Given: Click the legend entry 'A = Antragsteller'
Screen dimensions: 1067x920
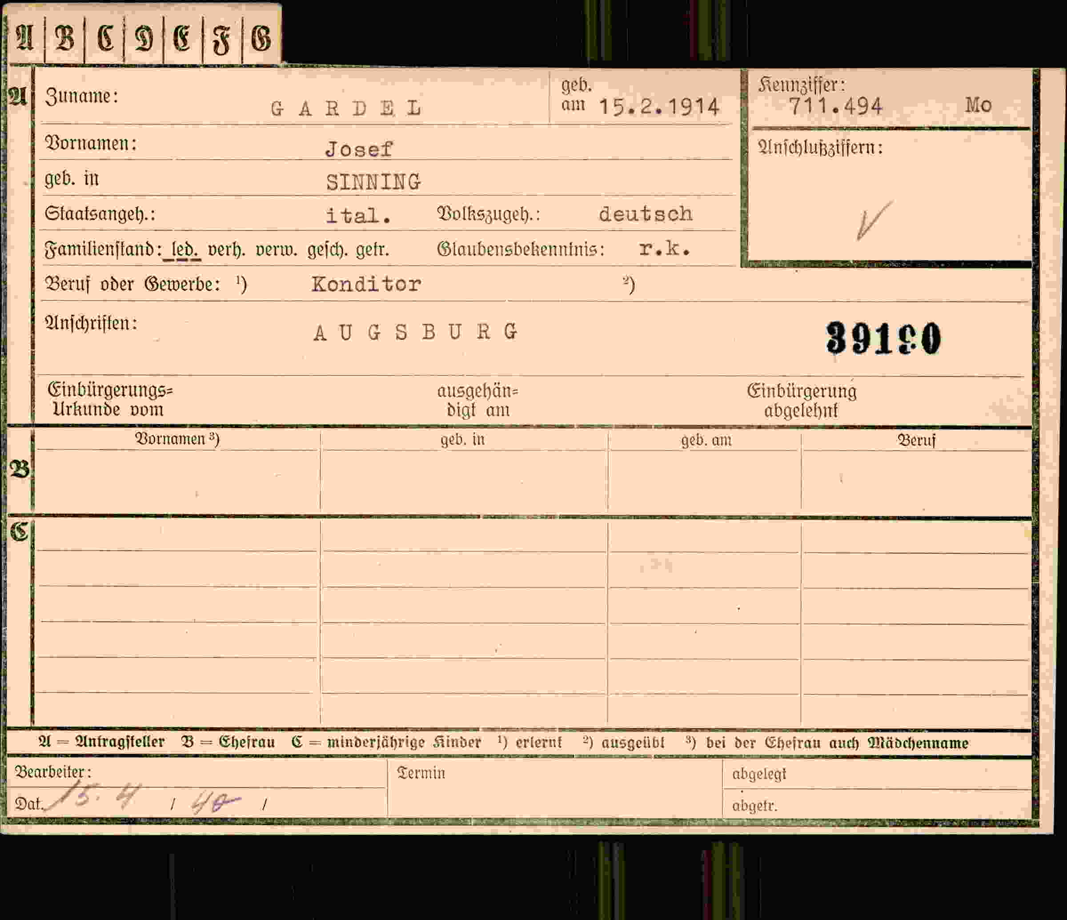Looking at the screenshot, I should click(x=101, y=742).
